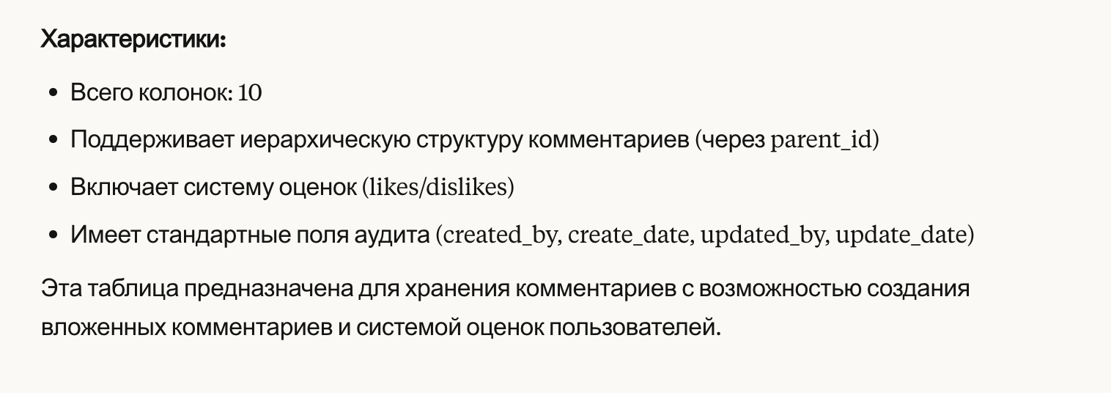The height and width of the screenshot is (393, 1111).
Task: Click the number 10 in first bullet
Action: 250,93
